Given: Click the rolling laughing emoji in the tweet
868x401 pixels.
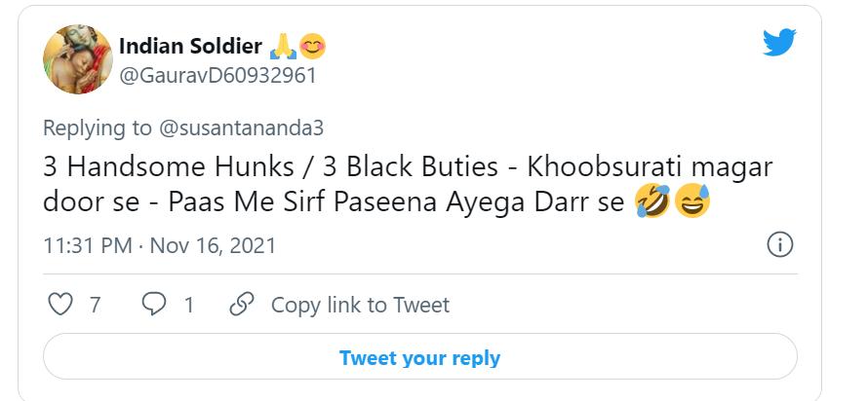Looking at the screenshot, I should pos(651,202).
